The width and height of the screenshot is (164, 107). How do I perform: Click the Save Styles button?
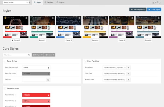pyautogui.click(x=154, y=10)
